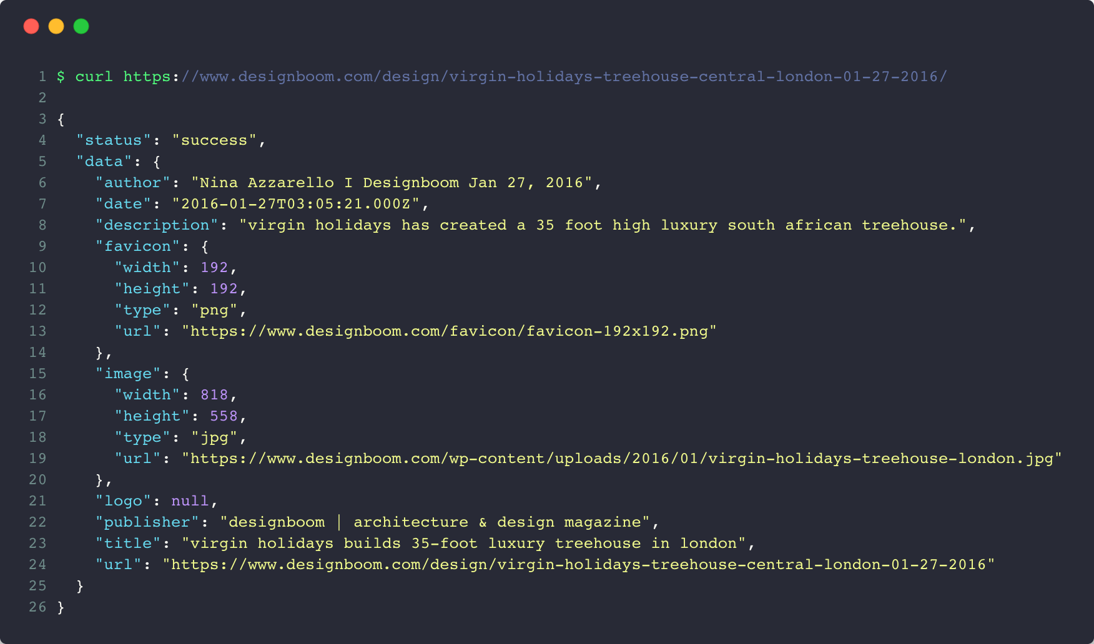This screenshot has height=644, width=1094.
Task: Click line number 1 in the gutter
Action: 42,77
